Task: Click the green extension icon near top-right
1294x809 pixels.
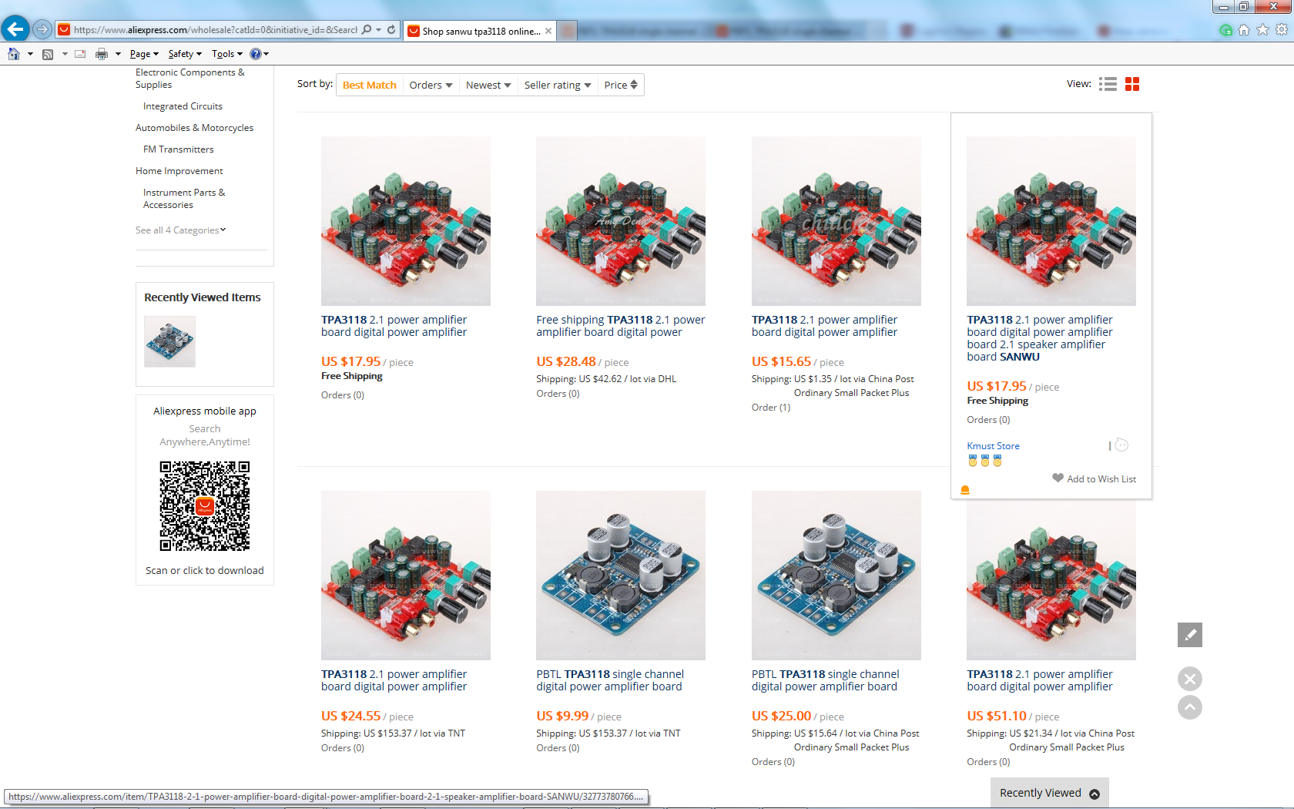Action: tap(1225, 30)
